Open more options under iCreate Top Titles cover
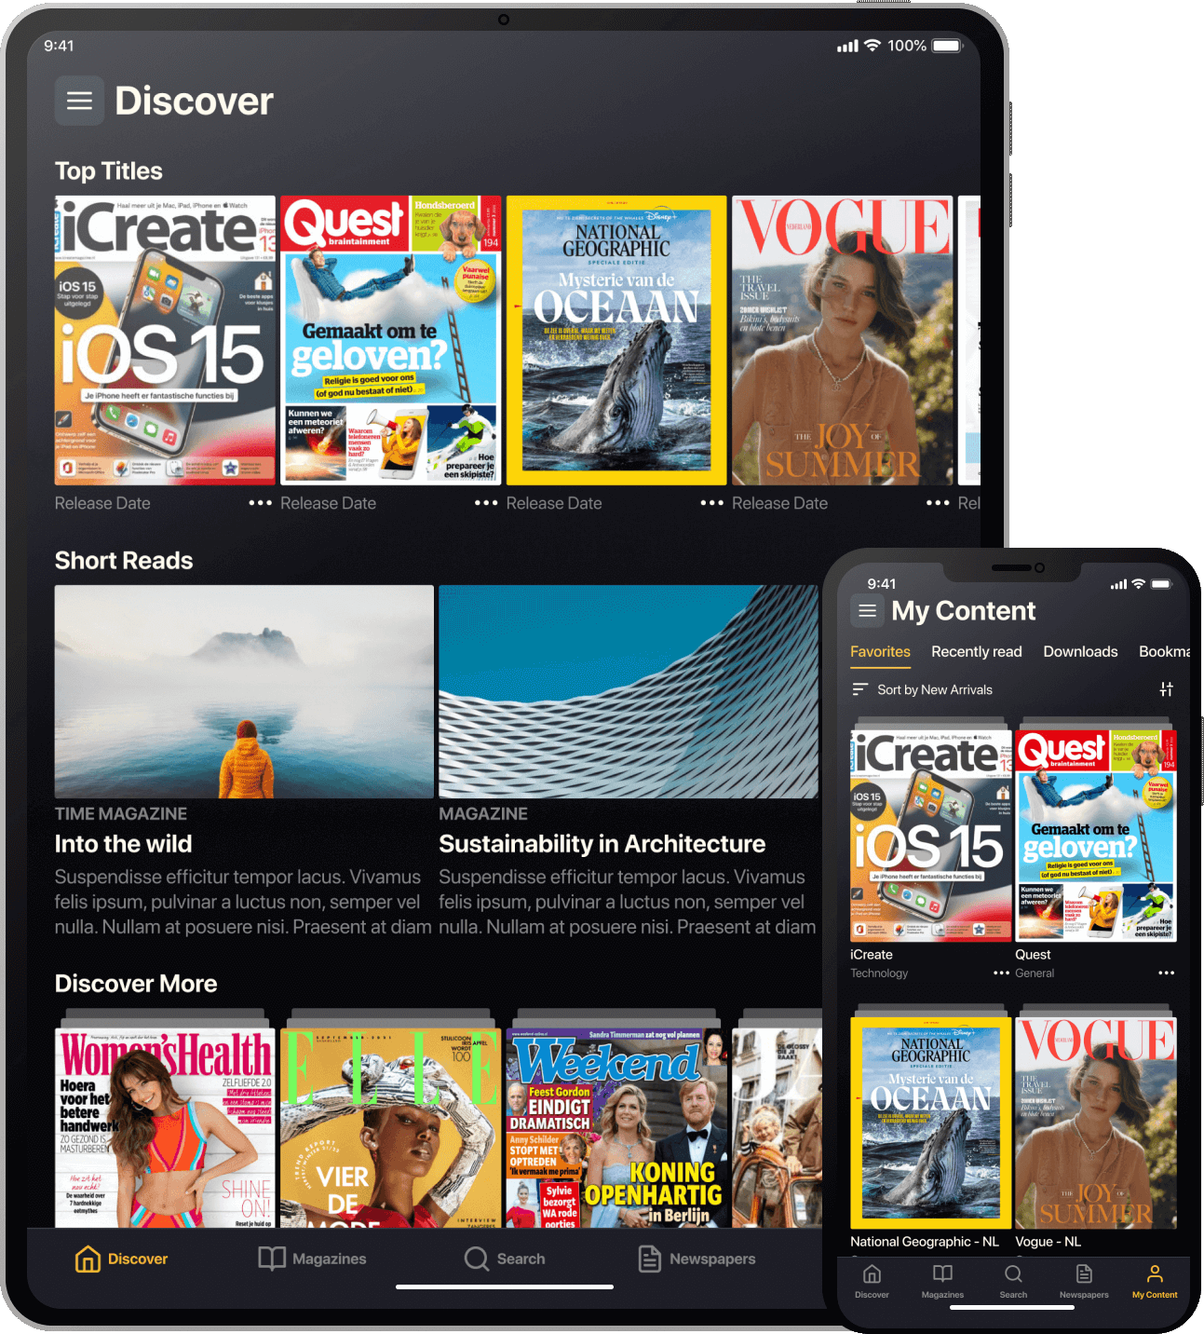 [261, 503]
